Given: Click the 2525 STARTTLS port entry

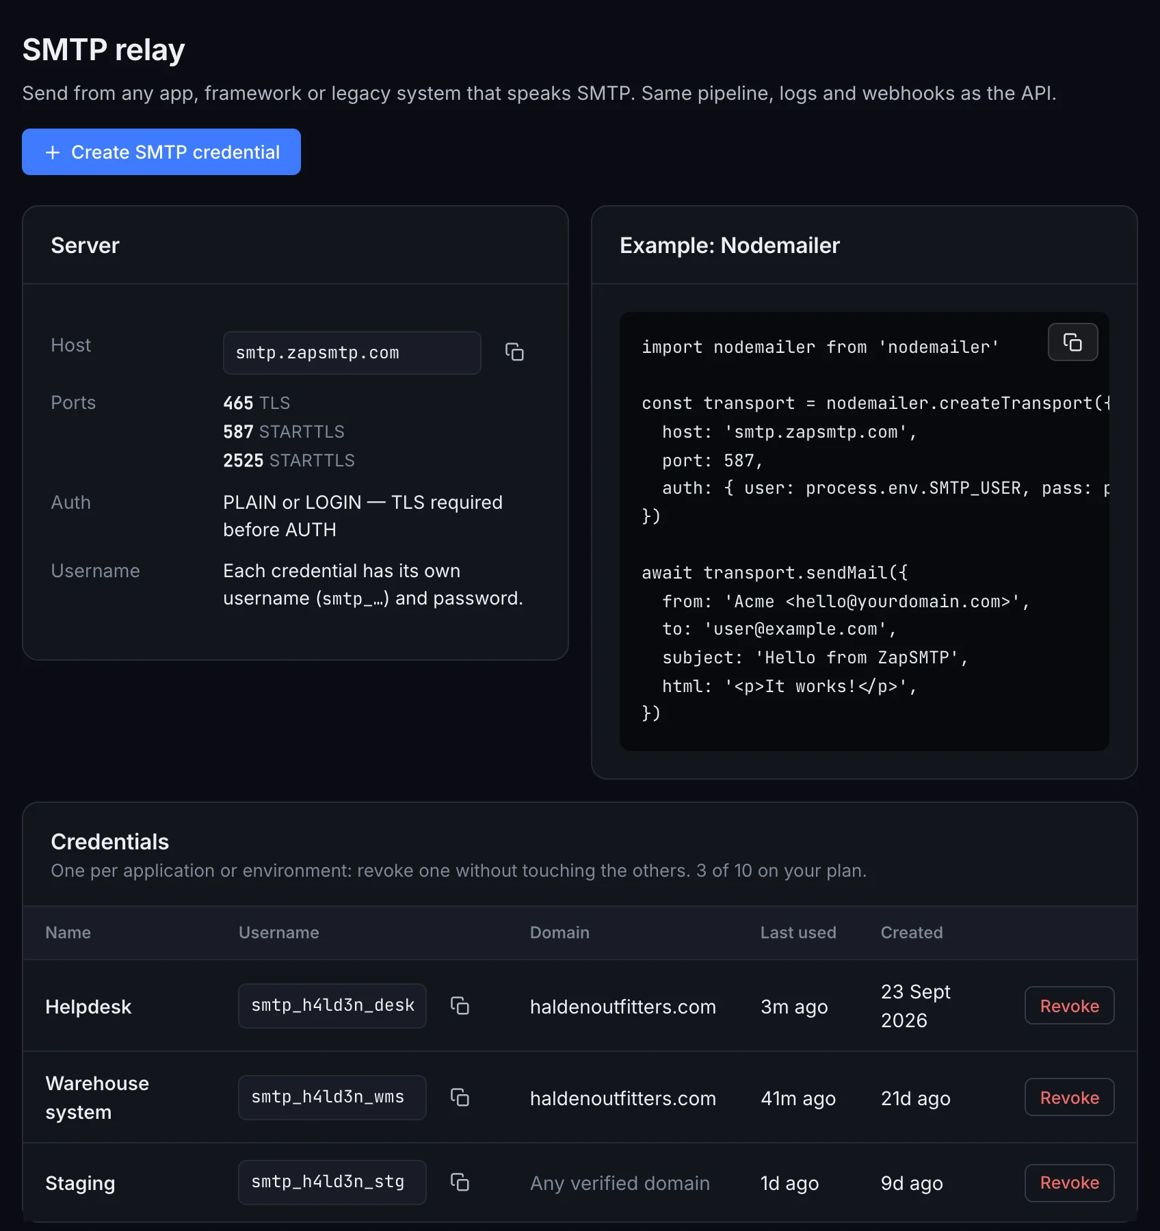Looking at the screenshot, I should tap(289, 460).
